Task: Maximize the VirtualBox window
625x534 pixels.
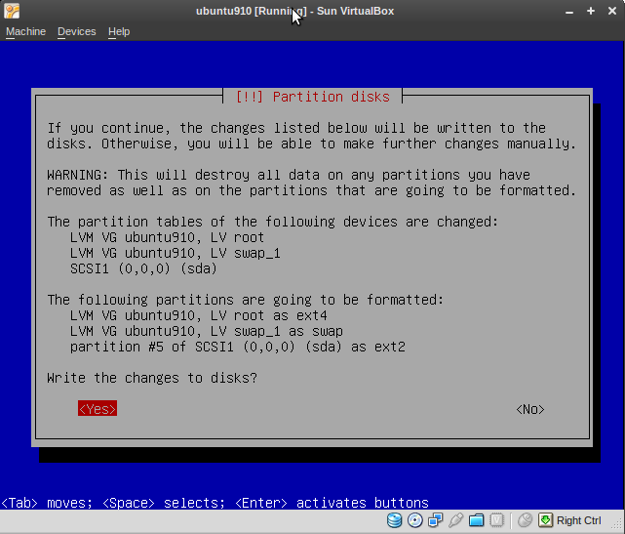Action: (x=591, y=11)
